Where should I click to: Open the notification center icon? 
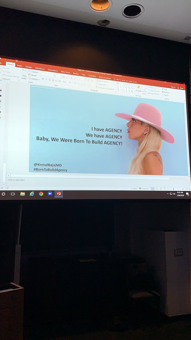pyautogui.click(x=188, y=194)
